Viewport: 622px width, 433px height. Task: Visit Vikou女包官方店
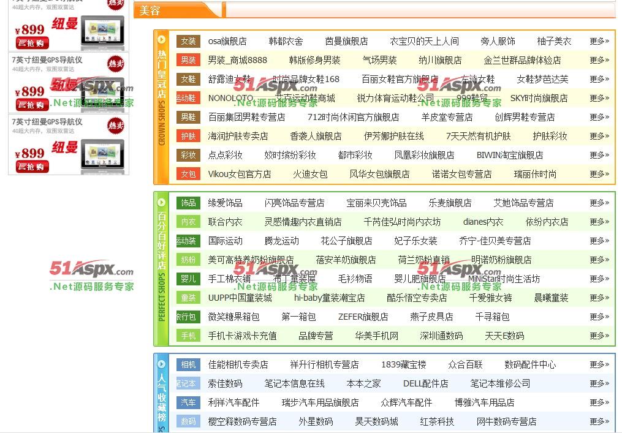coord(239,174)
